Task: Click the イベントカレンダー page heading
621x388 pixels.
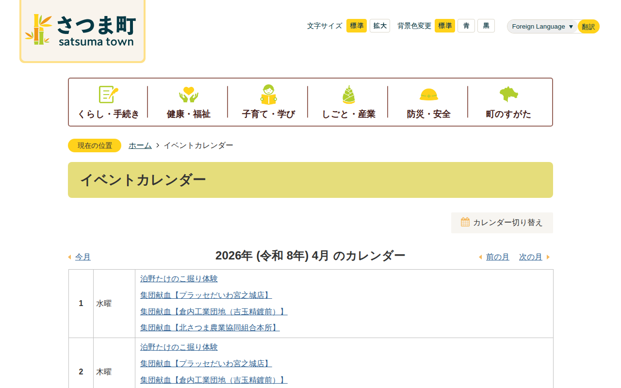Action: pos(143,180)
